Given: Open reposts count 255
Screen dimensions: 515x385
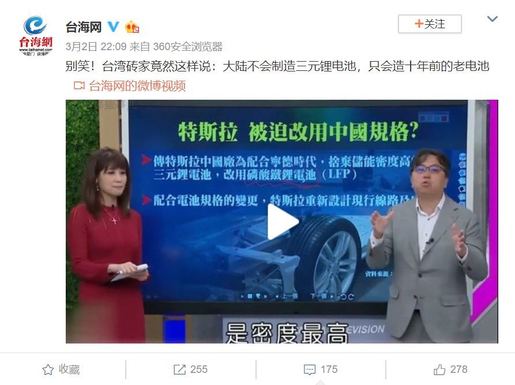Looking at the screenshot, I should 199,369.
